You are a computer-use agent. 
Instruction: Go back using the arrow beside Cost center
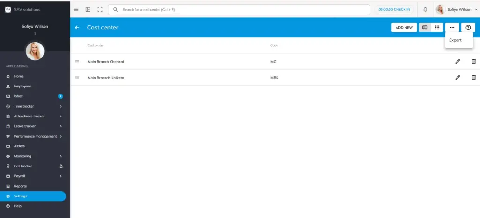coord(77,28)
